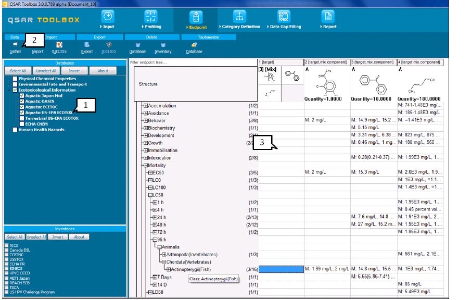Open the Input stage icon

click(x=108, y=17)
